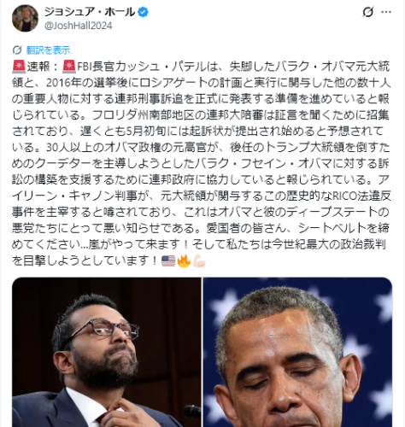Screen dimensions: 405x427
Task: Click the final line ending を目撃しようとしています！
Action: click(x=85, y=260)
